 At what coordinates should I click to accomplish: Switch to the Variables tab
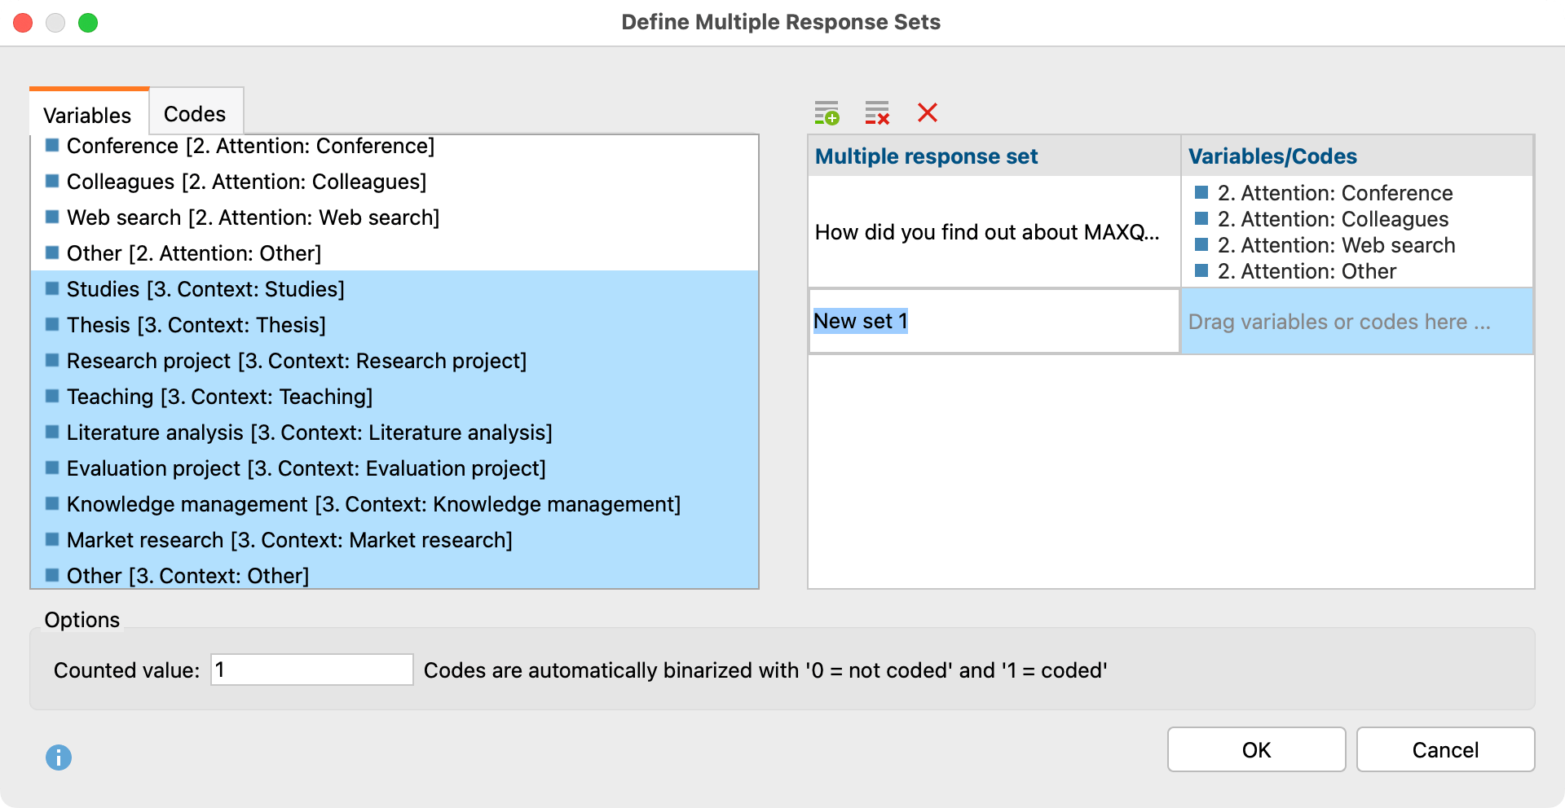tap(87, 115)
